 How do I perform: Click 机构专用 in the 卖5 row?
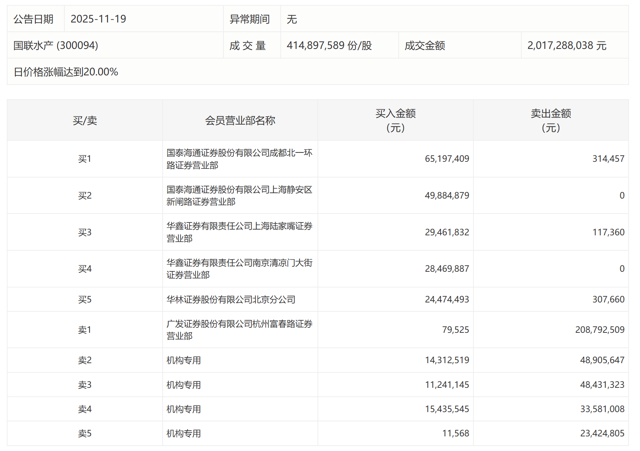(184, 434)
